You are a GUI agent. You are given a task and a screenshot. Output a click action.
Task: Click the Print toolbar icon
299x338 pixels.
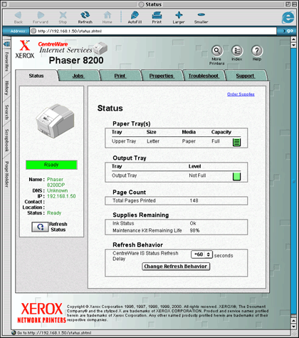[x=157, y=16]
